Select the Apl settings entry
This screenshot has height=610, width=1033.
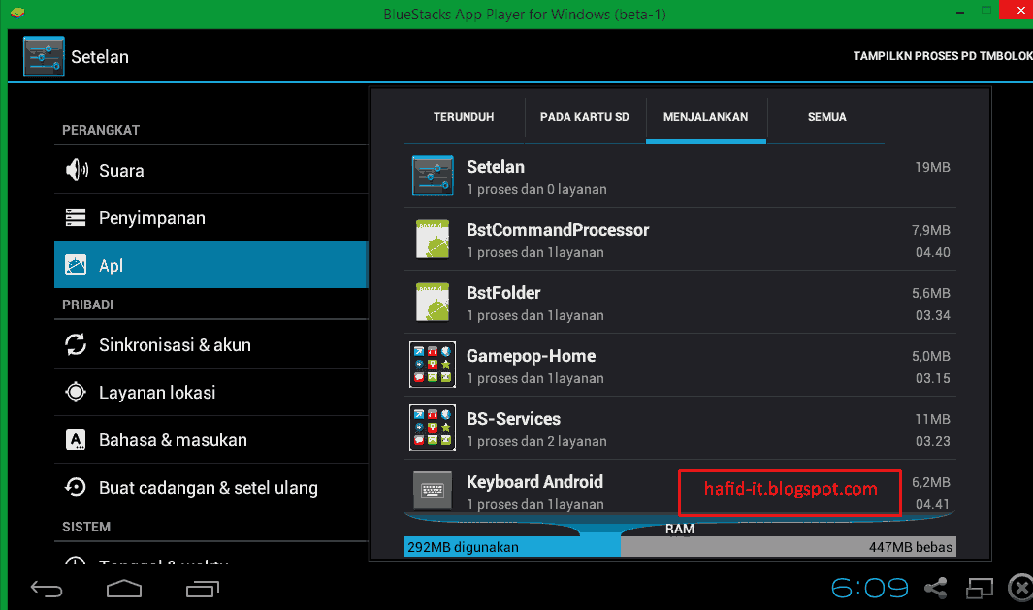[x=210, y=265]
